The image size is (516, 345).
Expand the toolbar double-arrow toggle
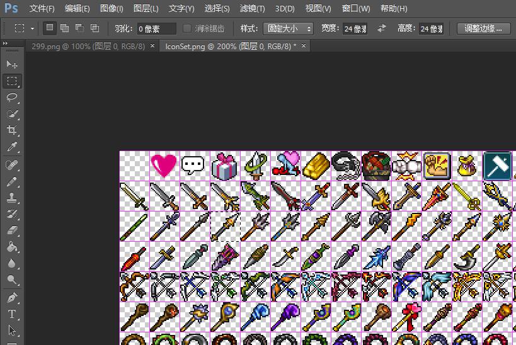(x=5, y=43)
